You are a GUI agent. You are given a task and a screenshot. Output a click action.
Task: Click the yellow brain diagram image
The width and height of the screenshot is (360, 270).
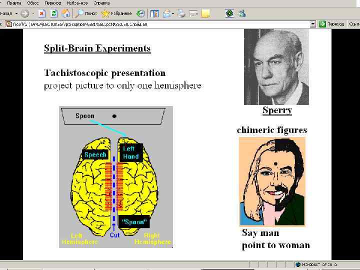pyautogui.click(x=115, y=177)
